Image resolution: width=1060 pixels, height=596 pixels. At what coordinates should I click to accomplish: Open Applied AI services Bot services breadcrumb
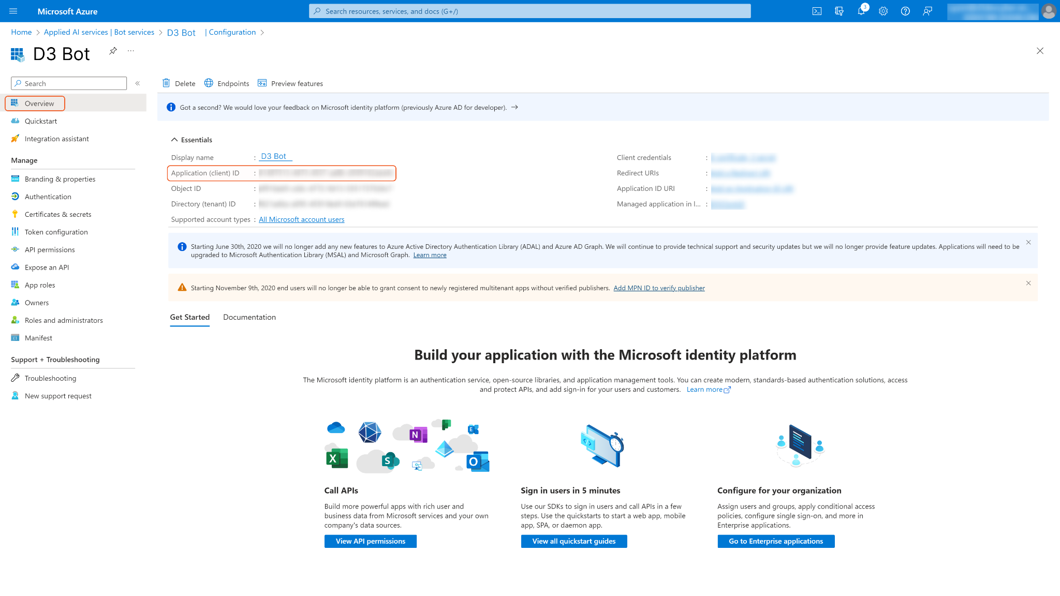[99, 32]
